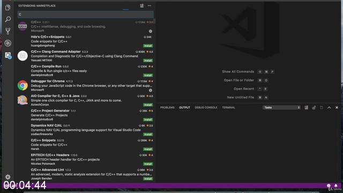The height and width of the screenshot is (193, 343).
Task: Switch to the Output tab
Action: (x=184, y=107)
